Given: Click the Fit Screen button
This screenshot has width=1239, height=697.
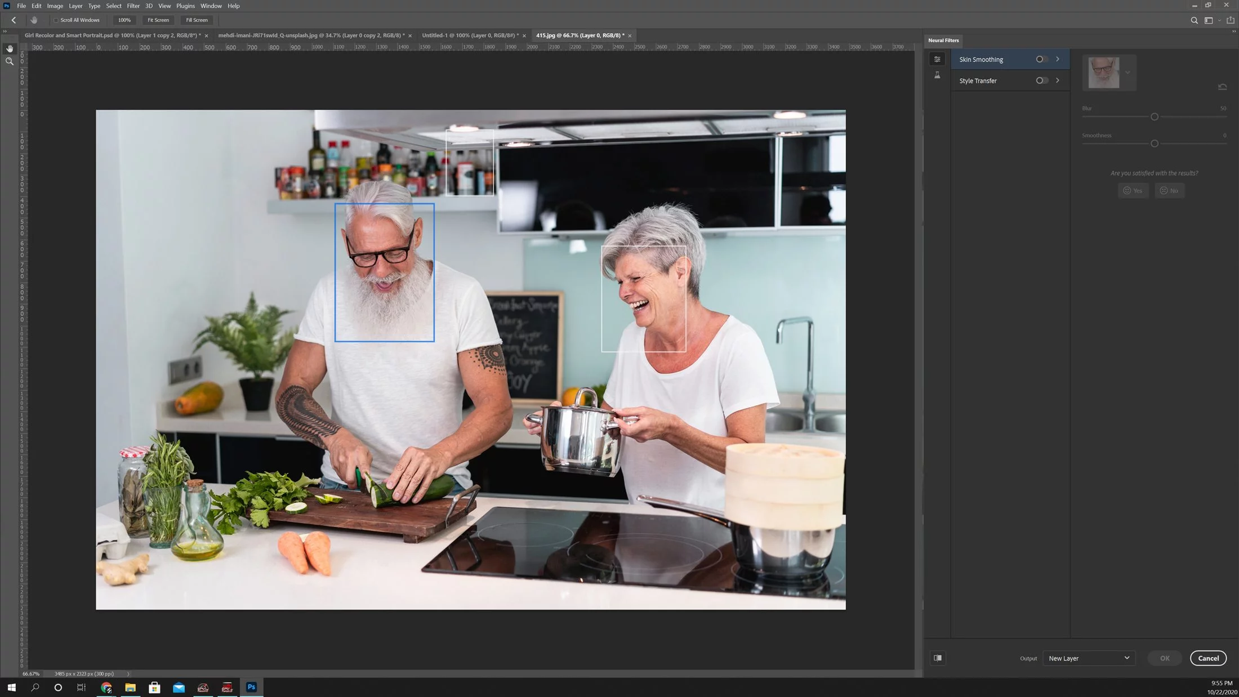Looking at the screenshot, I should click(x=158, y=20).
